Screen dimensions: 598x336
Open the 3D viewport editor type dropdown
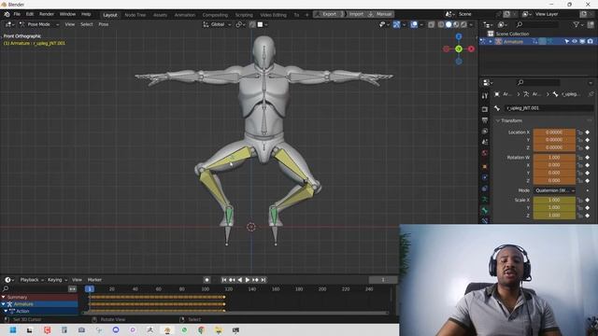[x=10, y=24]
